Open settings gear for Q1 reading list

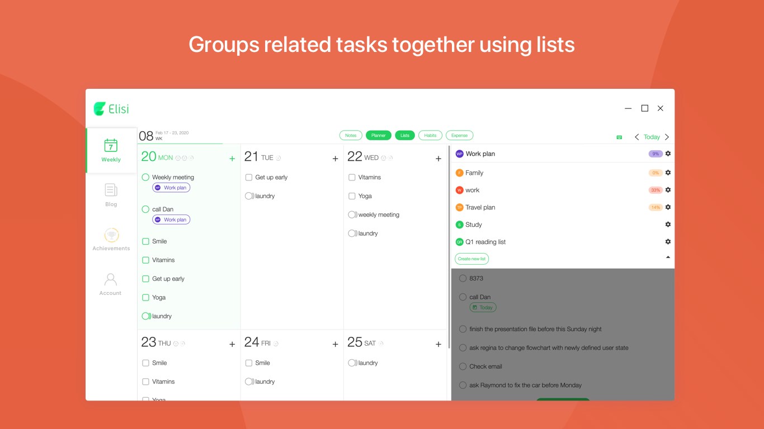tap(668, 242)
